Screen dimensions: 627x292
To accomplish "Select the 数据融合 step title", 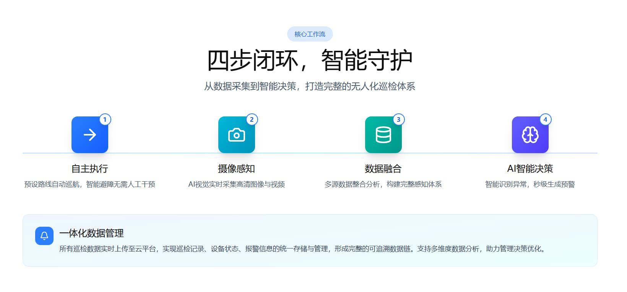I will tap(383, 169).
